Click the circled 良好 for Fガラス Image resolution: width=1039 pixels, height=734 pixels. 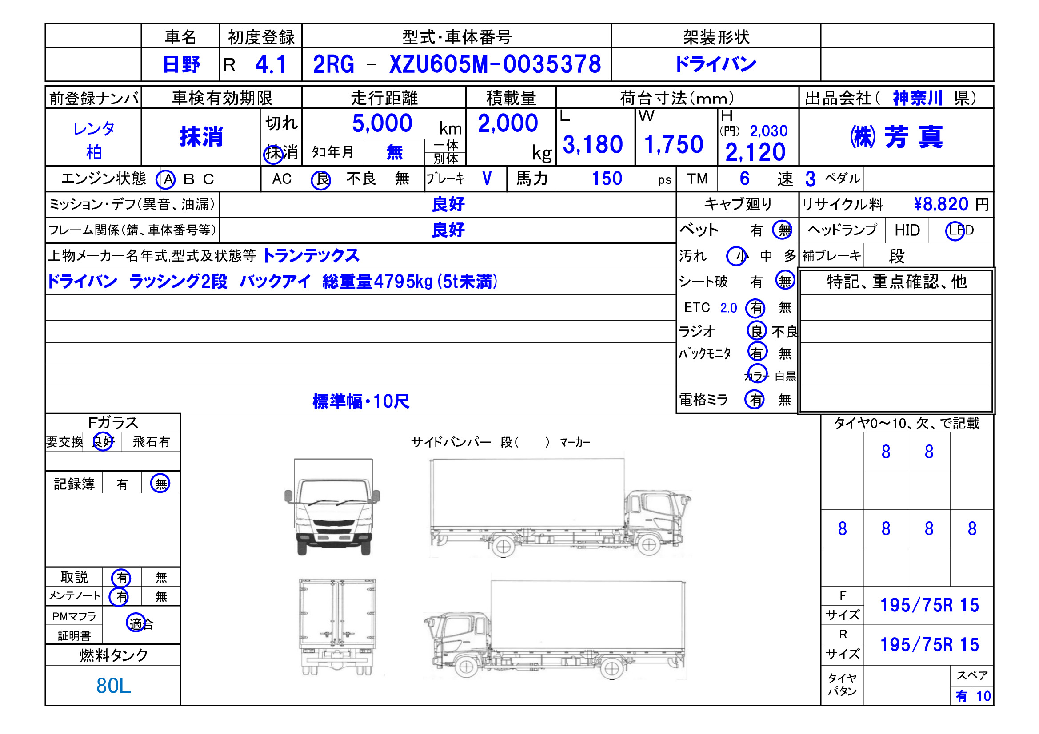coord(102,441)
